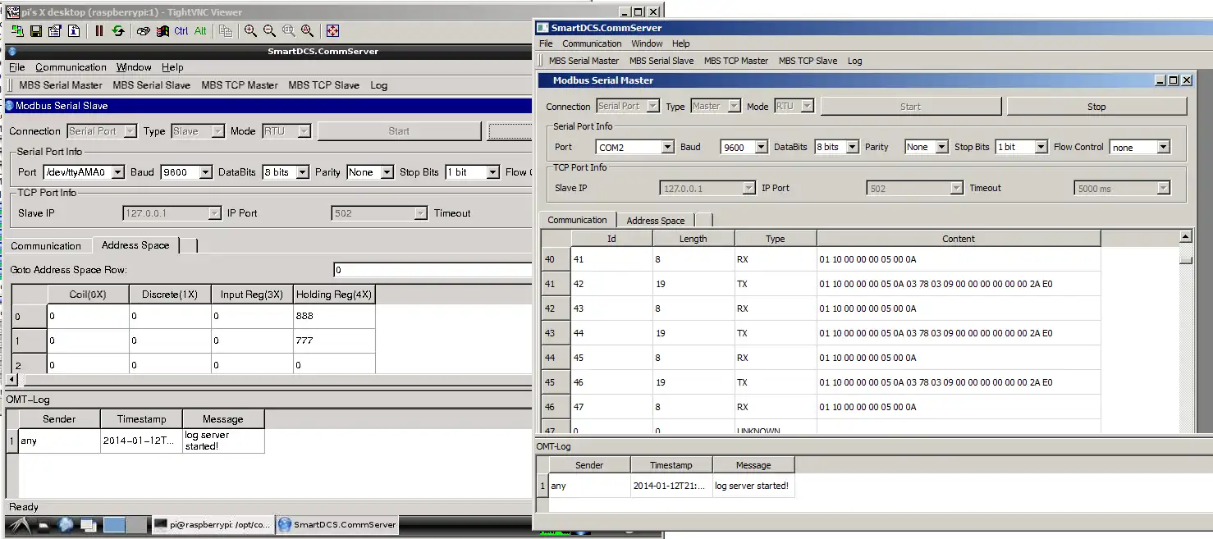
Task: Open the Baud dropdown in the Serial Slave window
Action: (205, 172)
